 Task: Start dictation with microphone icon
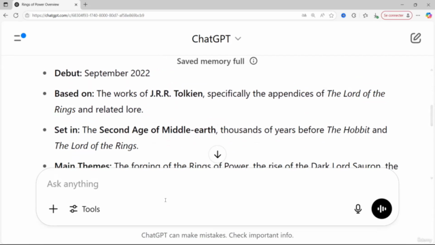point(358,209)
